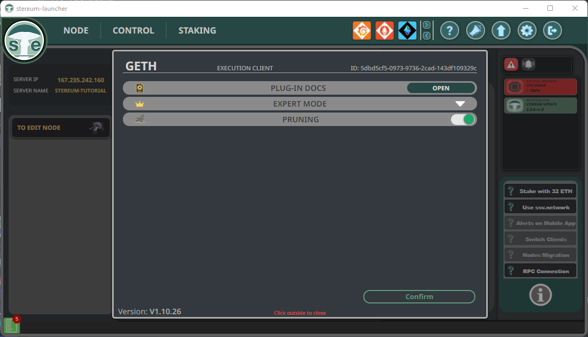This screenshot has width=588, height=337.
Task: Click the next-services right chevron arrow
Action: point(427,25)
